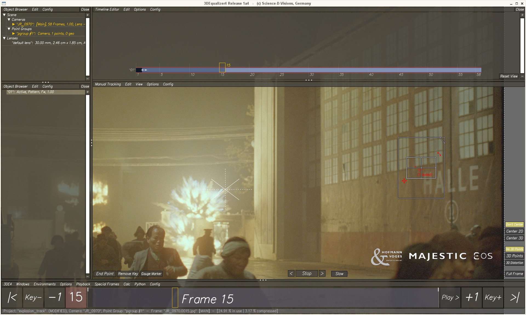
Task: Click the left arrow next to Stop
Action: coord(291,273)
